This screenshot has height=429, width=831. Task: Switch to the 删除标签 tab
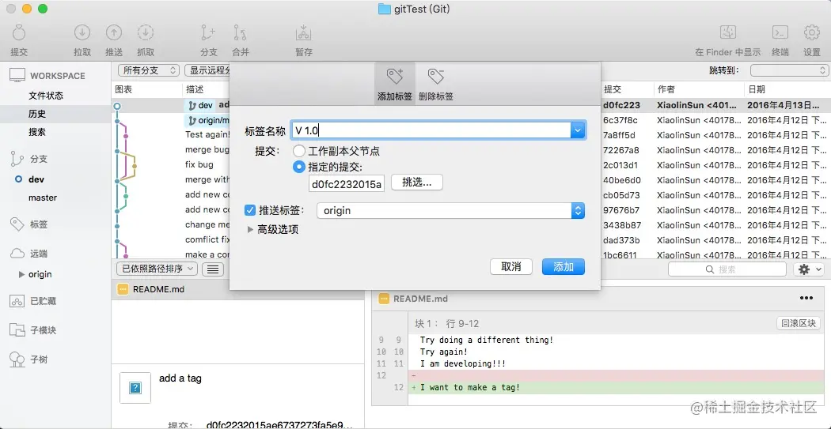pyautogui.click(x=435, y=82)
